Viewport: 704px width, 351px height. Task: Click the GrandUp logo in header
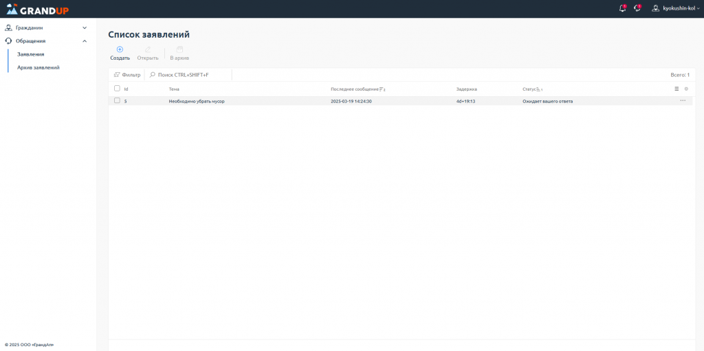point(37,9)
